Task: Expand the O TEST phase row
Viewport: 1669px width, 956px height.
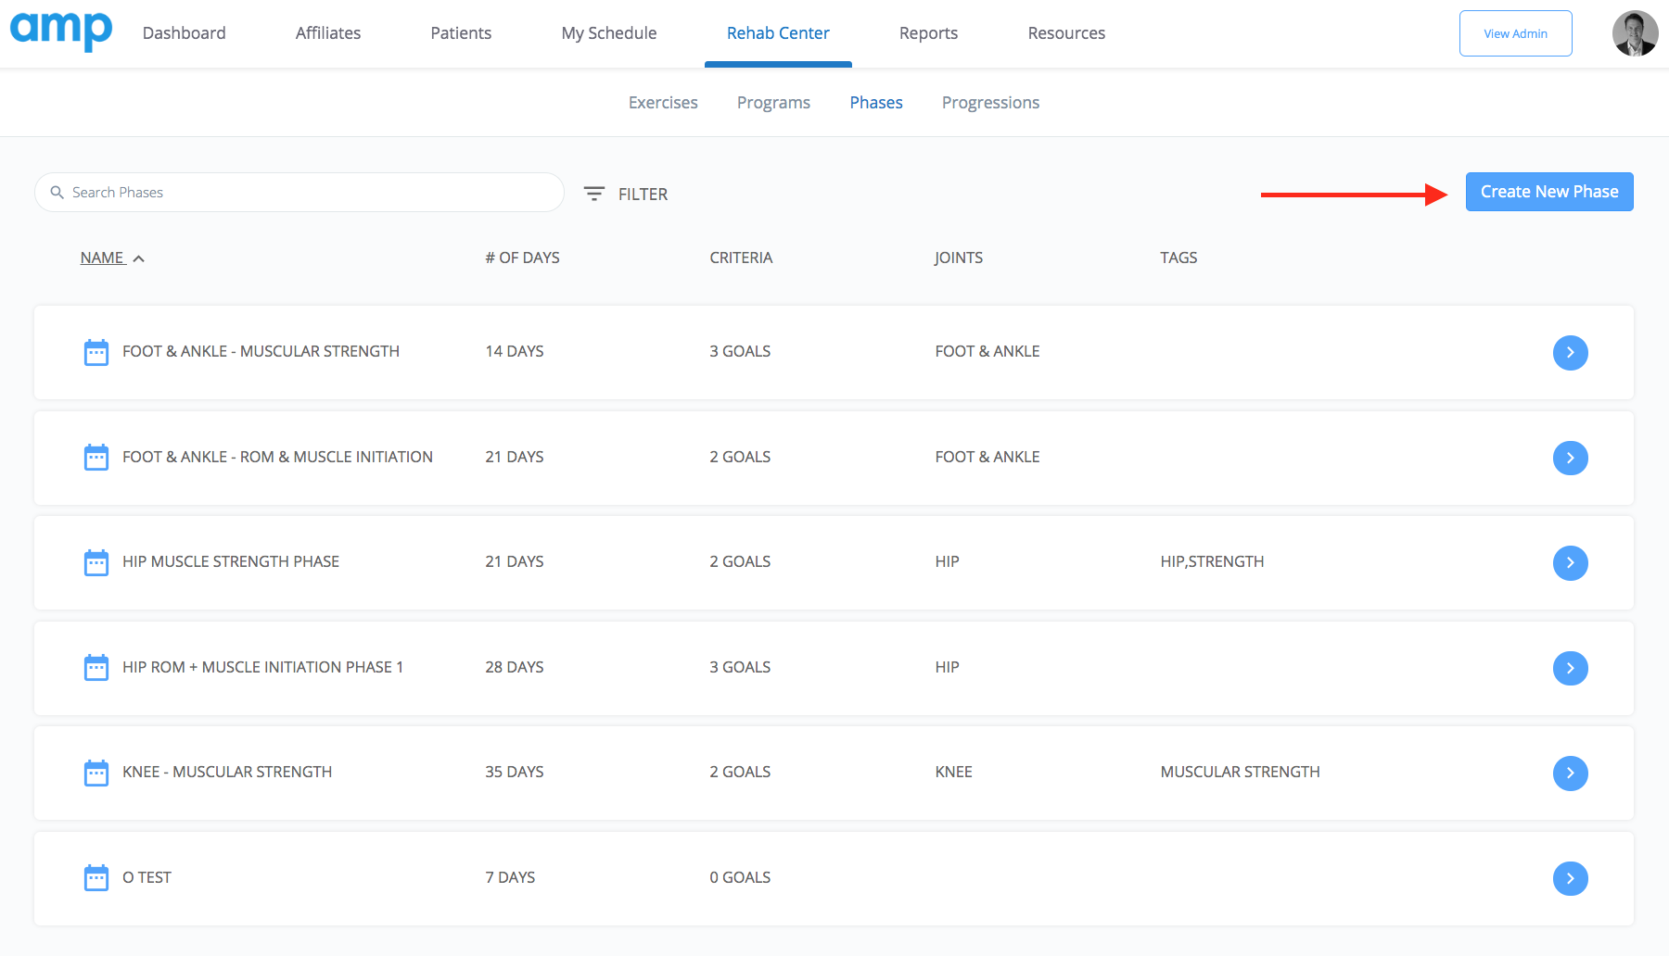Action: coord(1570,878)
